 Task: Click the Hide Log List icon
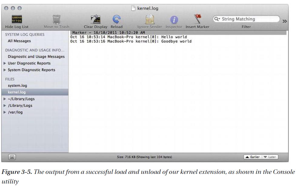[x=17, y=19]
